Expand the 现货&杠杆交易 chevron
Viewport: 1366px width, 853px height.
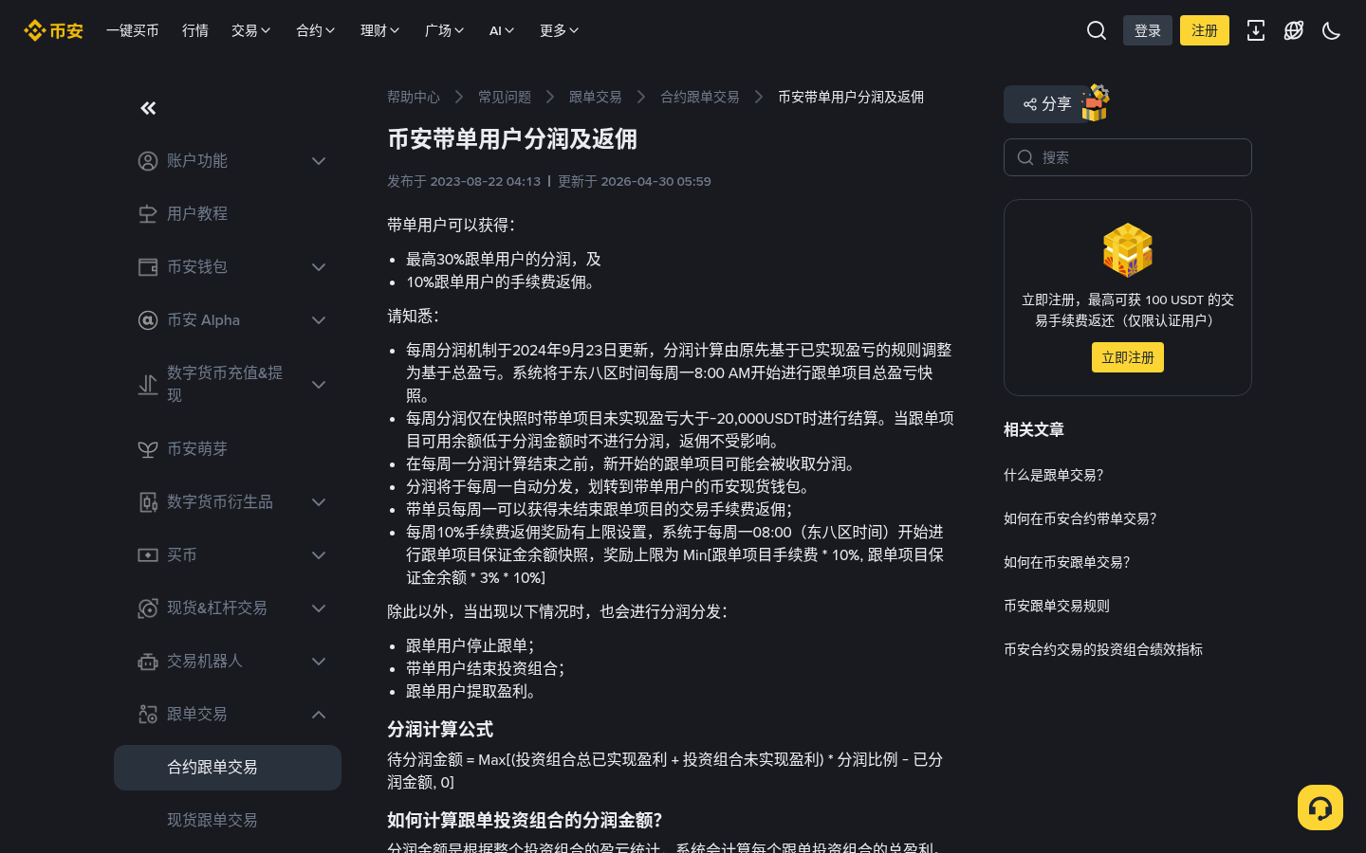(x=319, y=608)
